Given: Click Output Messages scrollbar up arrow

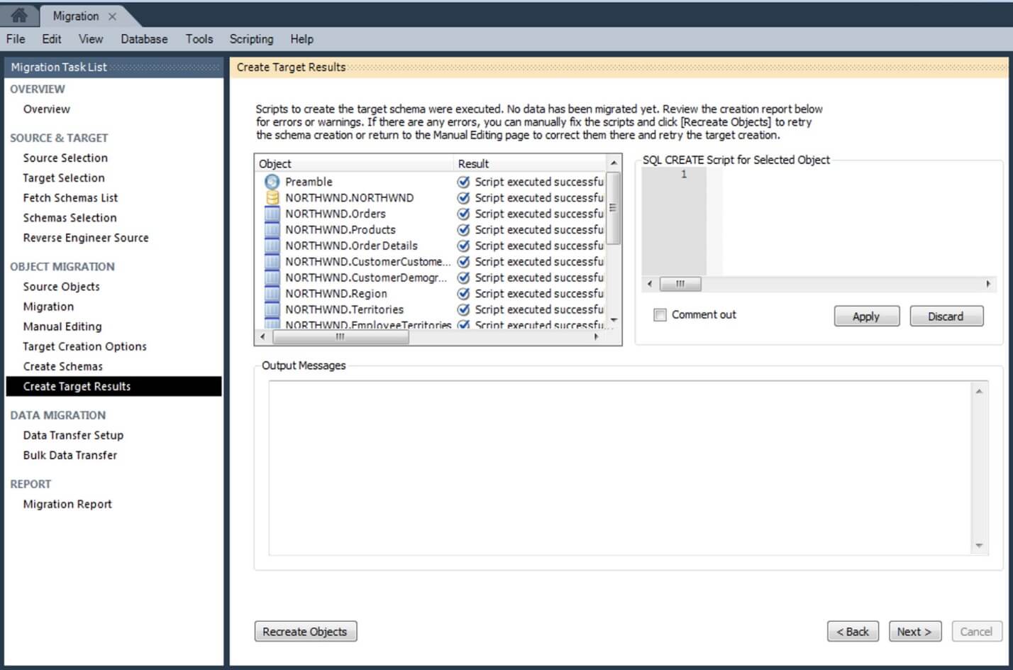Looking at the screenshot, I should point(979,392).
